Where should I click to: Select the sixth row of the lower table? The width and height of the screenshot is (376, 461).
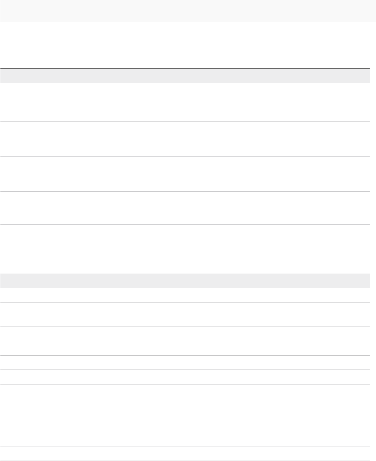[185, 377]
